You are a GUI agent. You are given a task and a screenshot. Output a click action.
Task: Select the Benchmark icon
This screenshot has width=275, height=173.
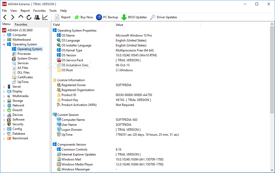pyautogui.click(x=9, y=138)
